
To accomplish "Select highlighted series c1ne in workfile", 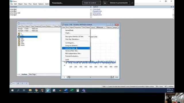I will pos(28,37).
